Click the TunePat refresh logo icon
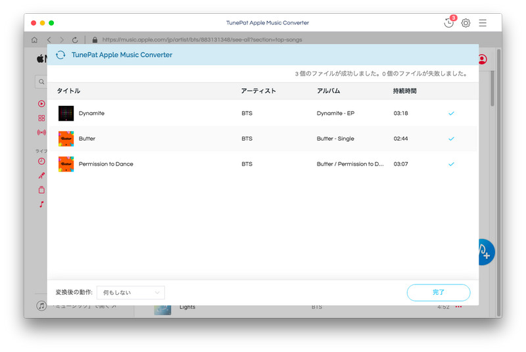The width and height of the screenshot is (526, 352). [x=60, y=55]
